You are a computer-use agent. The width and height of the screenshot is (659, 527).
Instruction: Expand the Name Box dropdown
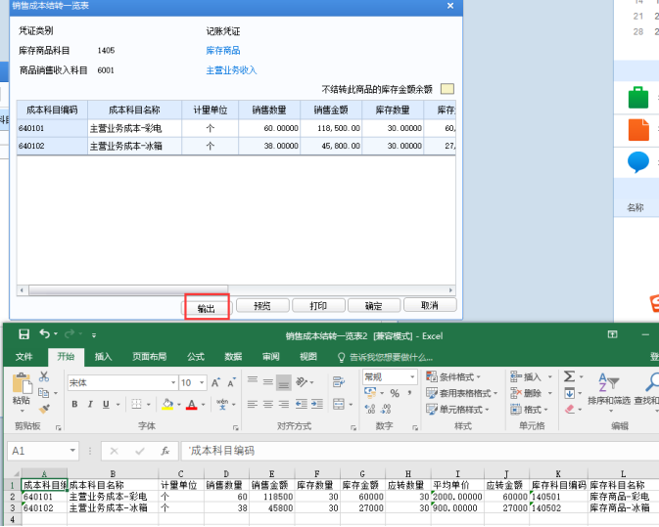72,451
